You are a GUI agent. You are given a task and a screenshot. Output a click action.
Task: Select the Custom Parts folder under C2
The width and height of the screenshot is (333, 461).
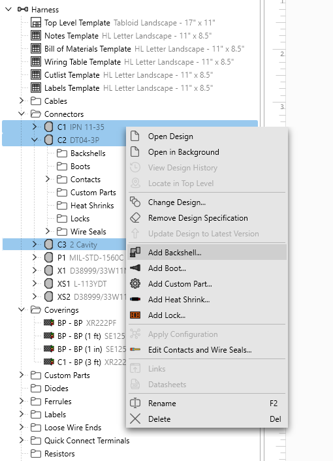[86, 192]
